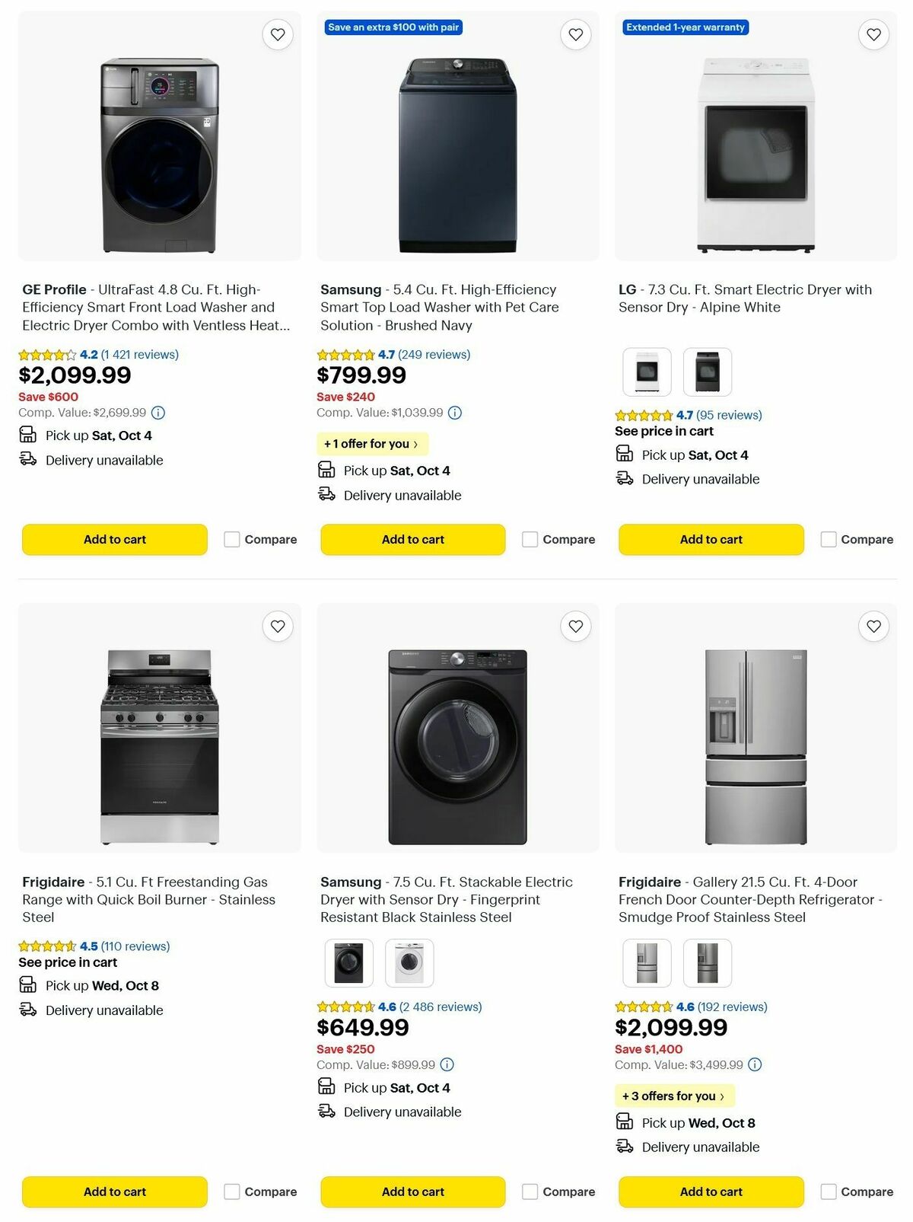
Task: Click the heart icon on the Samsung top load washer
Action: [x=575, y=34]
